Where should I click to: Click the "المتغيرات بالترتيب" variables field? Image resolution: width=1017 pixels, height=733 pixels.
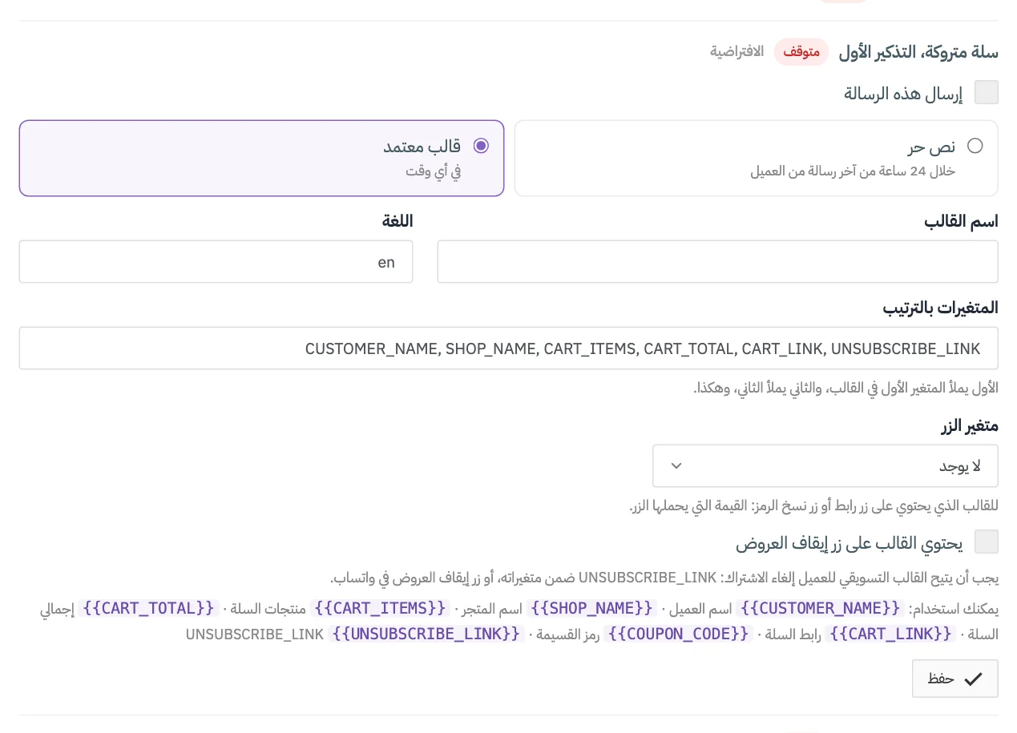pyautogui.click(x=509, y=348)
